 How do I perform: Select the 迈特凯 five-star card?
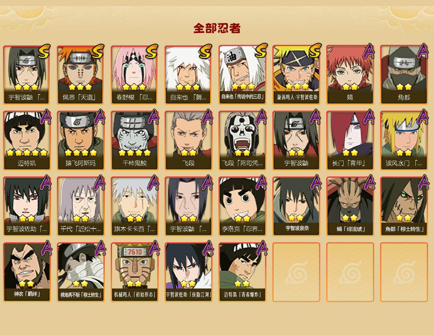pos(27,141)
